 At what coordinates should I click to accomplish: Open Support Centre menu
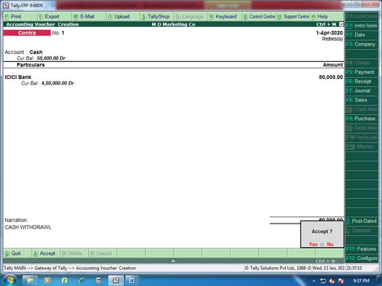pos(293,16)
